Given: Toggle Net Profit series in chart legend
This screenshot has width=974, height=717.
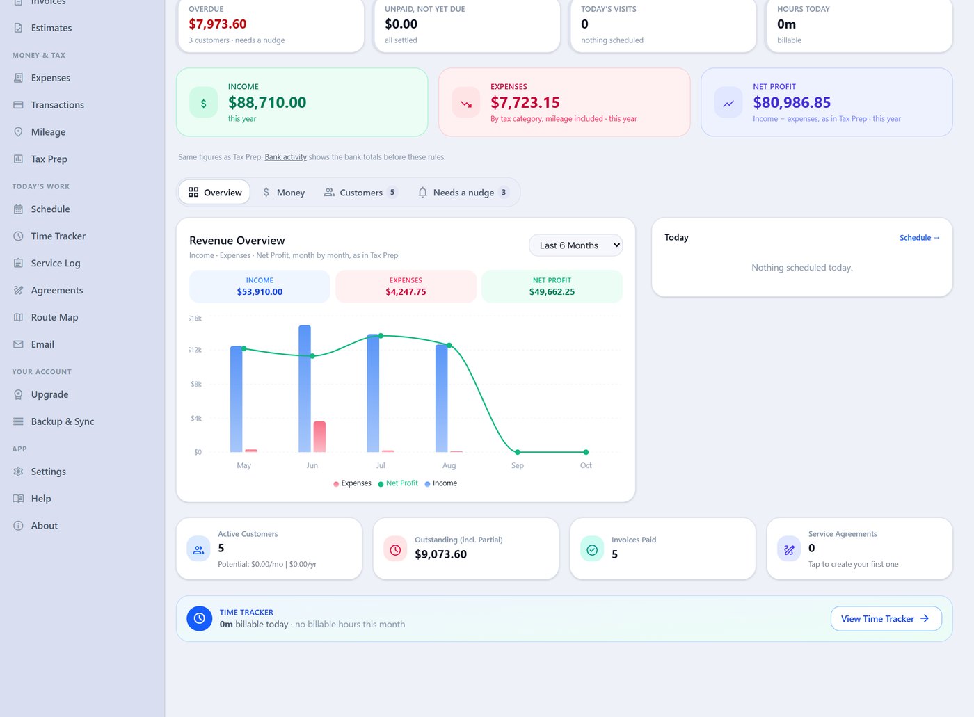Looking at the screenshot, I should pos(398,483).
